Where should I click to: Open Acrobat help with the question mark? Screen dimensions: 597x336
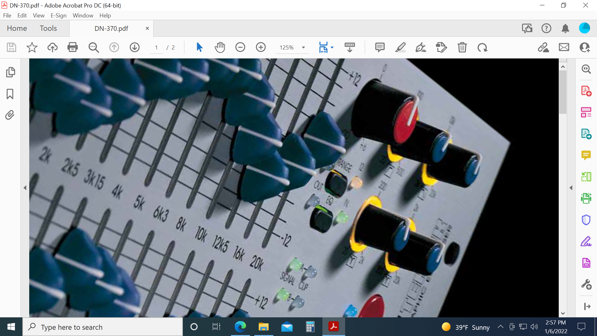[546, 28]
